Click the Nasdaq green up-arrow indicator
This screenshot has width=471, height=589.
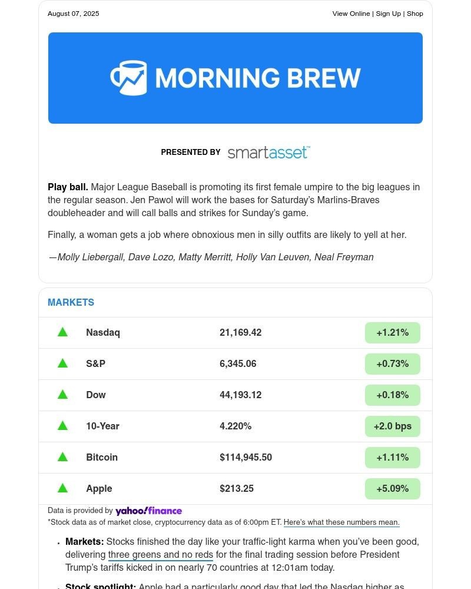pos(62,332)
